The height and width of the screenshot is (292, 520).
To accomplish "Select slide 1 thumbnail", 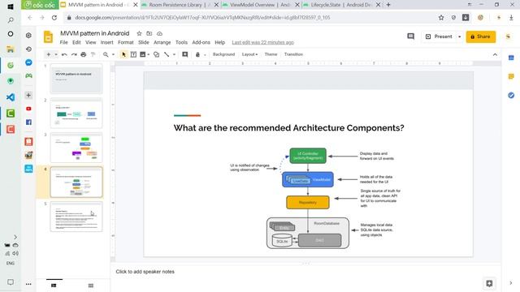I will (76, 79).
